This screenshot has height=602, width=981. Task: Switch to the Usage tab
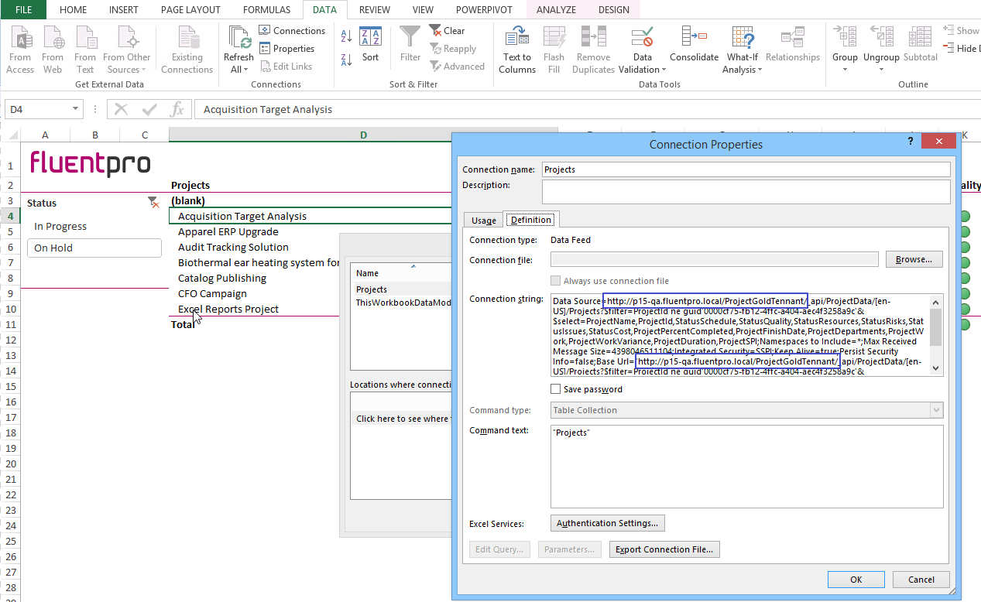point(484,221)
